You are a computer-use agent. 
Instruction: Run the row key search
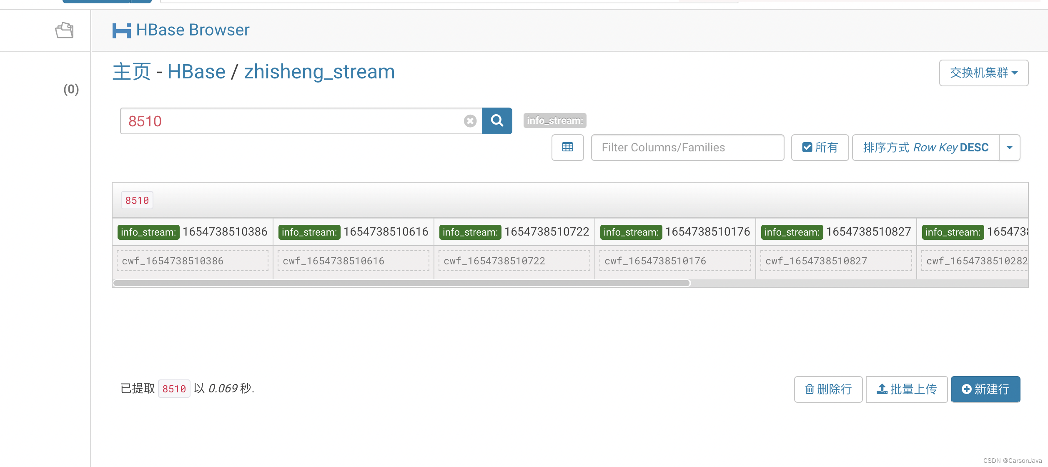tap(497, 121)
